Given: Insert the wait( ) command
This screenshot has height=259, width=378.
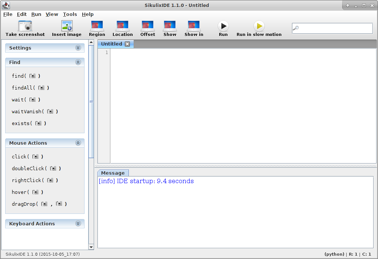Looking at the screenshot, I should tap(26, 100).
